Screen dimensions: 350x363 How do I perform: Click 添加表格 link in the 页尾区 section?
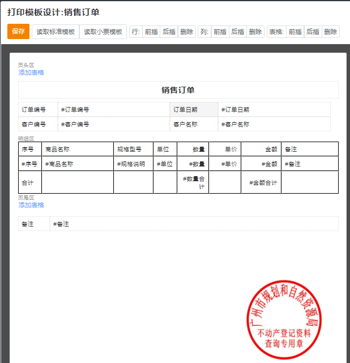point(31,205)
